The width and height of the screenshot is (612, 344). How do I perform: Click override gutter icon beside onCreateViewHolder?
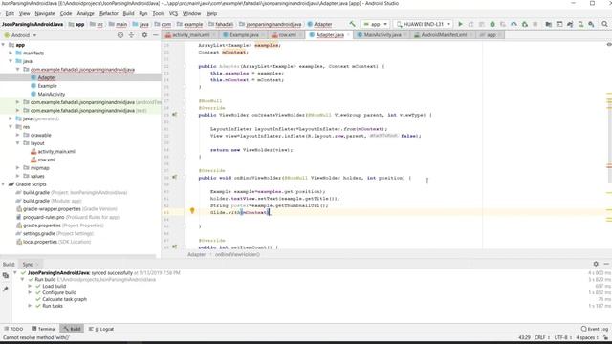point(174,115)
